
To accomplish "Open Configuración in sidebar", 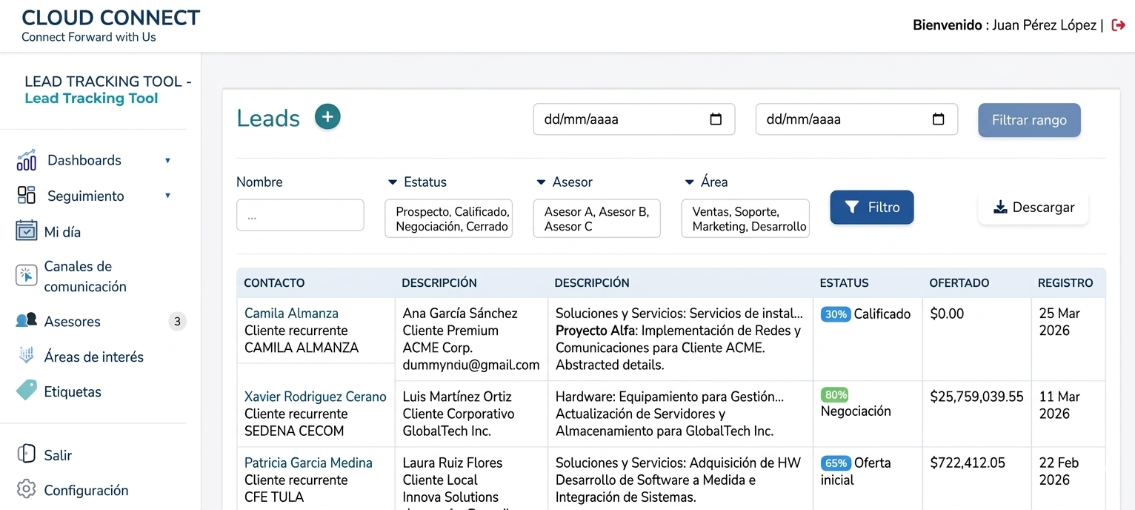I will (86, 490).
